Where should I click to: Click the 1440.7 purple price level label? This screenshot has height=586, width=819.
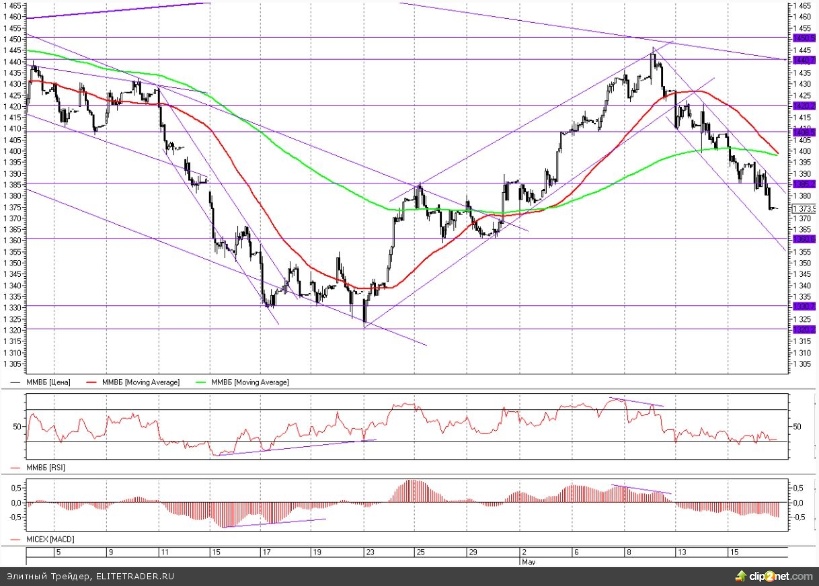tap(804, 60)
